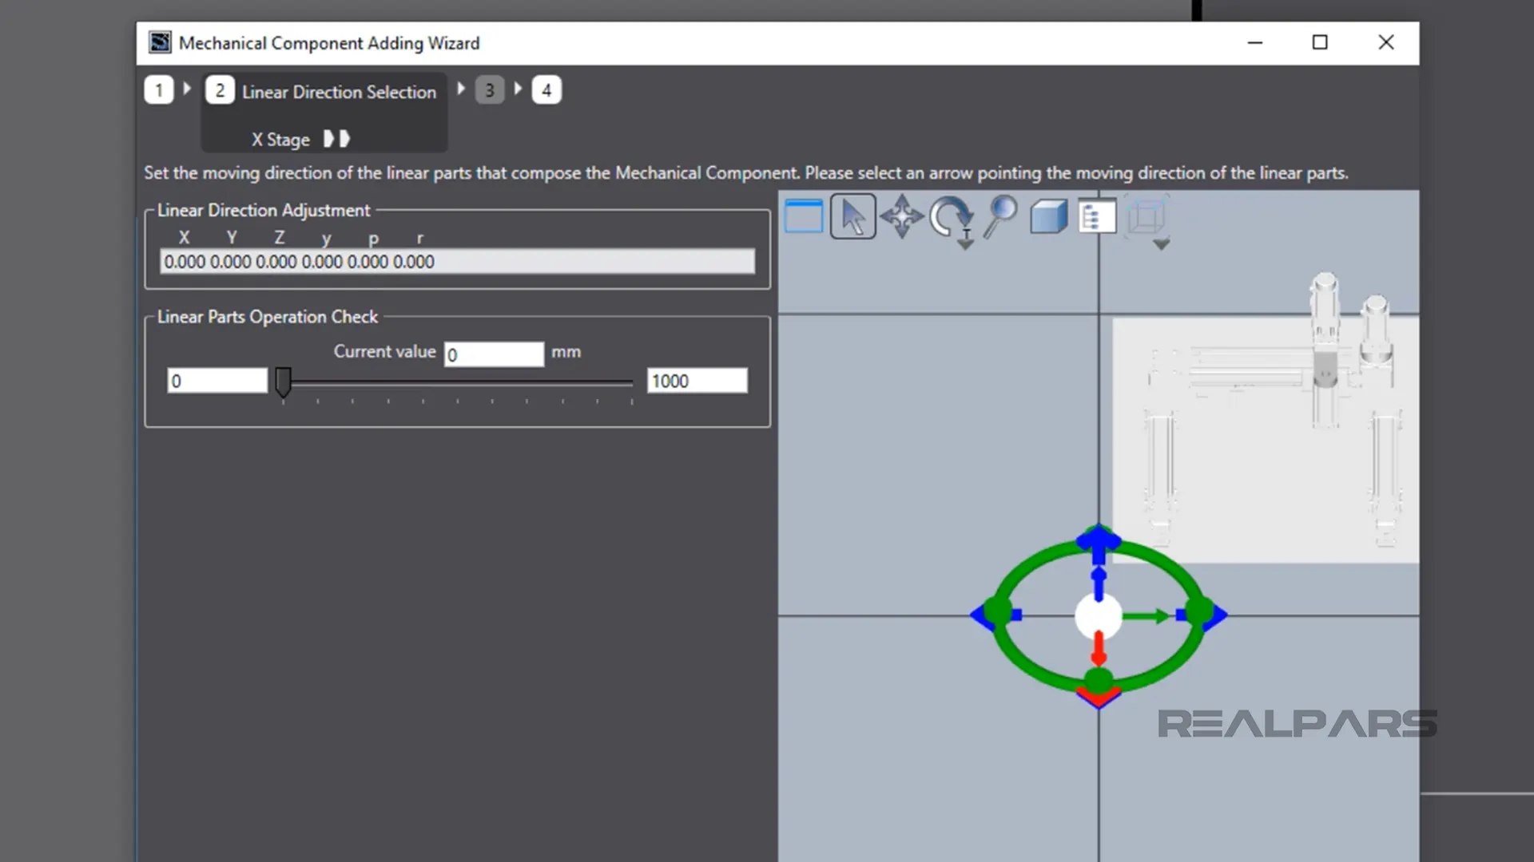Image resolution: width=1534 pixels, height=862 pixels.
Task: Expand step 4 in the wizard
Action: (546, 90)
